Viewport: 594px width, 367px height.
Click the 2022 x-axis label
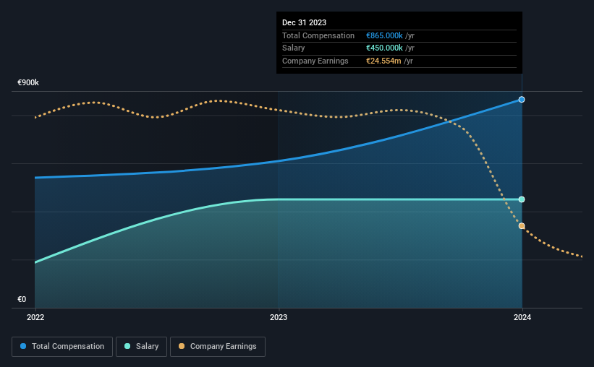pyautogui.click(x=35, y=317)
